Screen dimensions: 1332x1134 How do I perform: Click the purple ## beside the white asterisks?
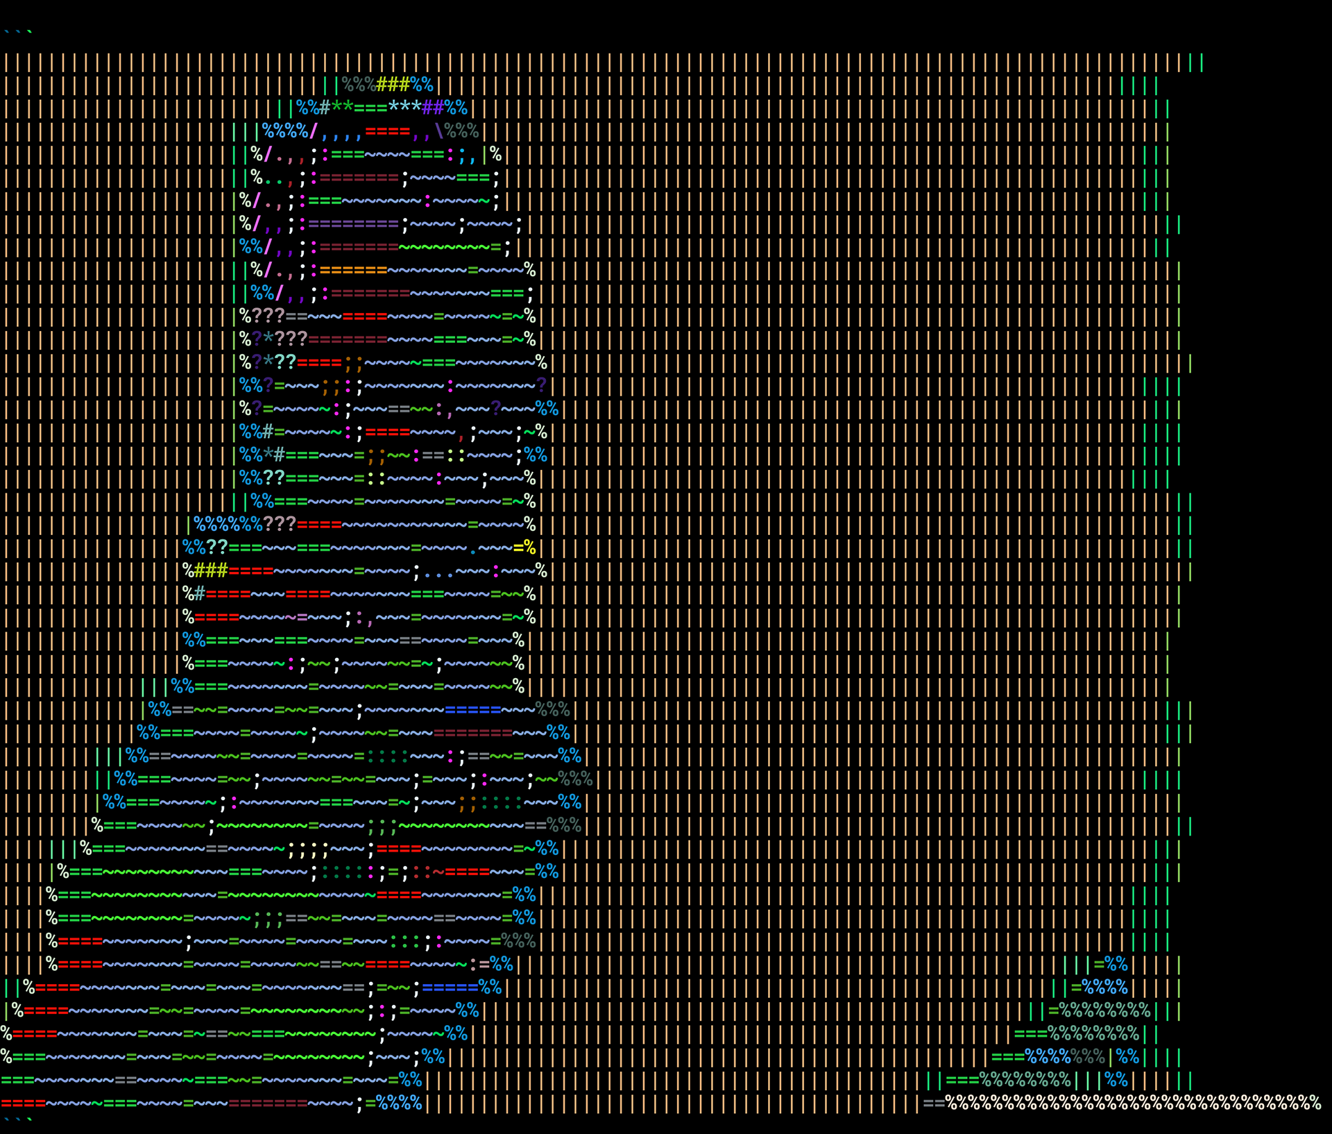pos(433,108)
